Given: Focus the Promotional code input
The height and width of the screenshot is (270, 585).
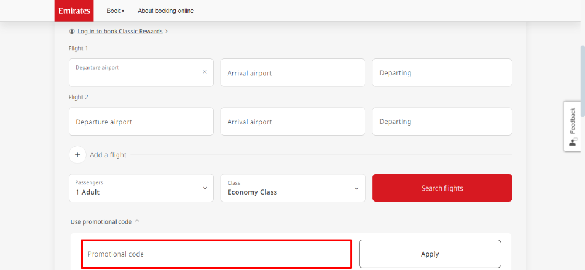Looking at the screenshot, I should tap(216, 254).
